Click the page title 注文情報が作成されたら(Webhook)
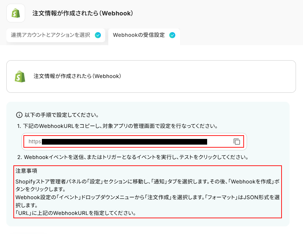This screenshot has width=303, height=234. click(83, 13)
